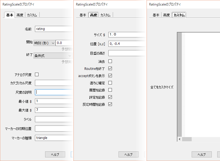220x161 pixels.
Task: Select the 基本 tab in the left dialog
Action: 10,15
